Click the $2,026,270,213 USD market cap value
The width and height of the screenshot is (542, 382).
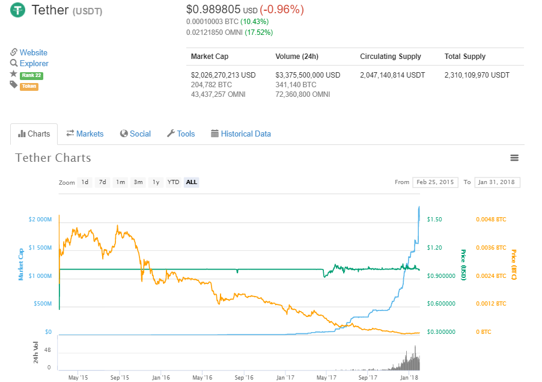point(223,75)
